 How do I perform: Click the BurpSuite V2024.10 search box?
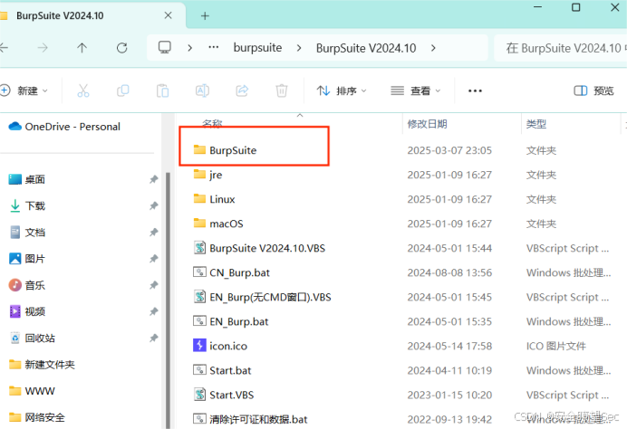point(561,48)
